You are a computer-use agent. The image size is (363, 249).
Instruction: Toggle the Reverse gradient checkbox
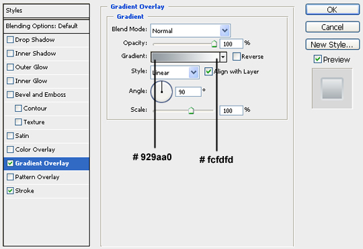tap(237, 57)
